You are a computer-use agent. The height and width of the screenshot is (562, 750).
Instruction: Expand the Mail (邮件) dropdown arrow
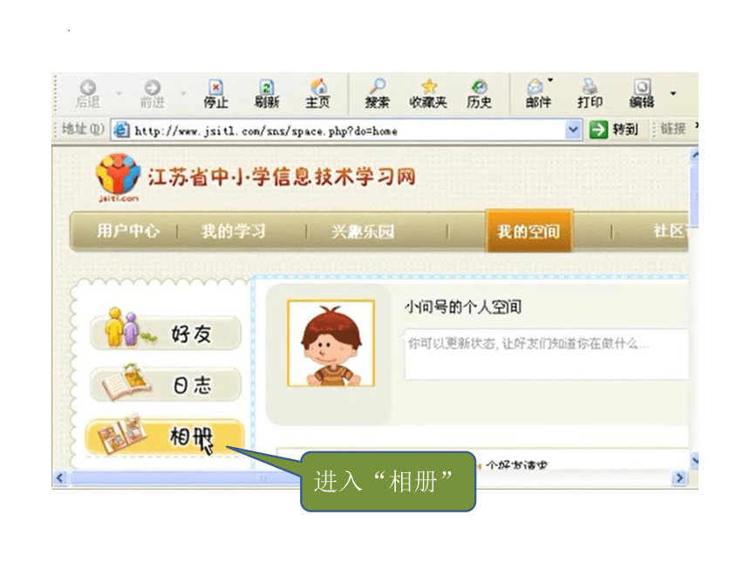coord(550,80)
